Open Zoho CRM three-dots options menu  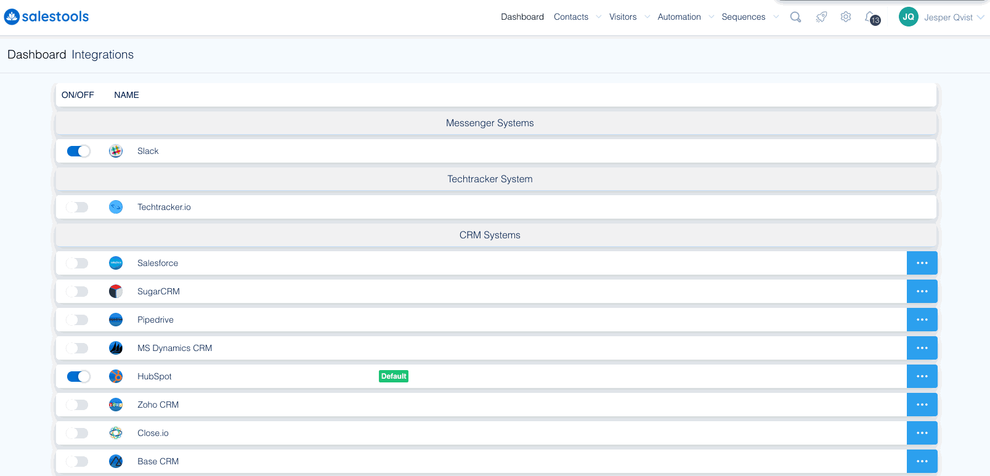922,405
